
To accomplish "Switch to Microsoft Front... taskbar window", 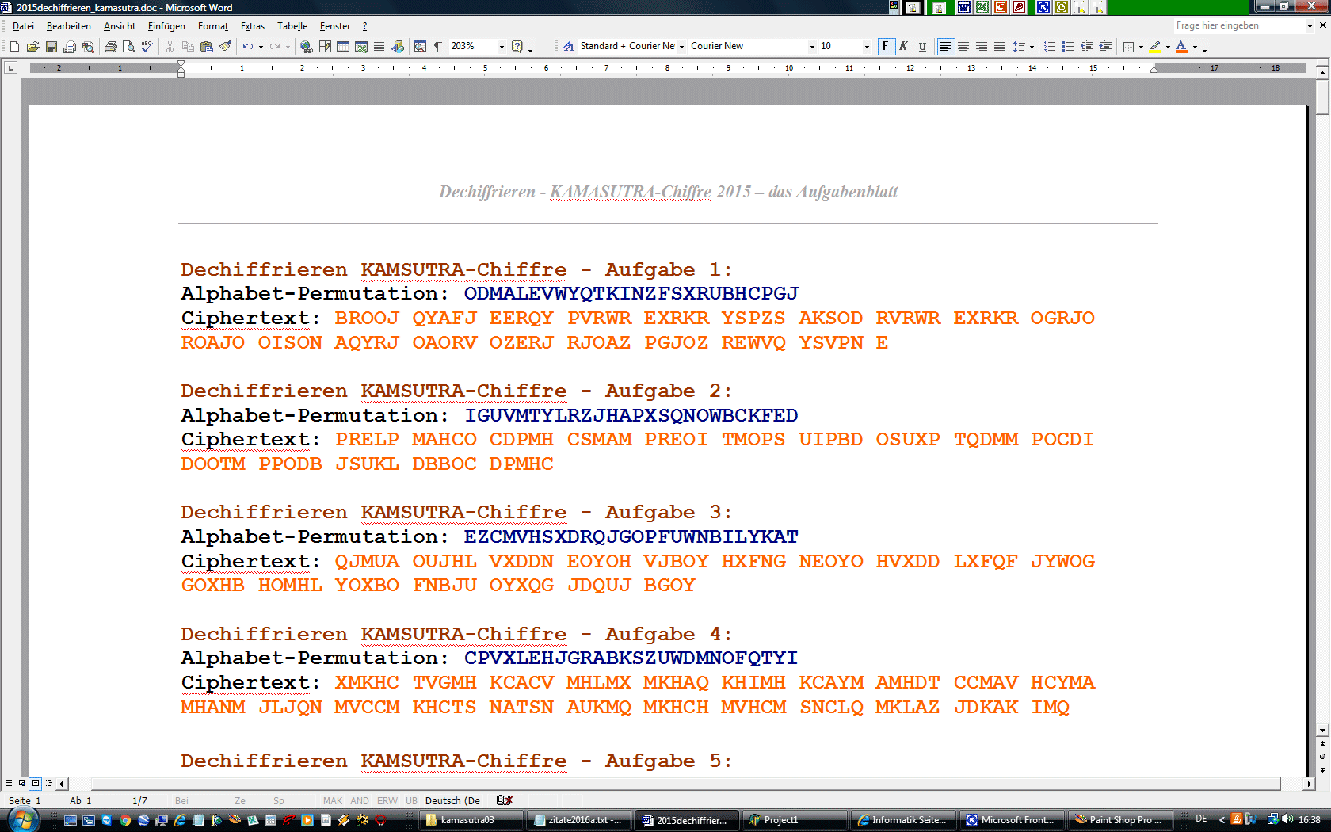I will tap(1011, 820).
